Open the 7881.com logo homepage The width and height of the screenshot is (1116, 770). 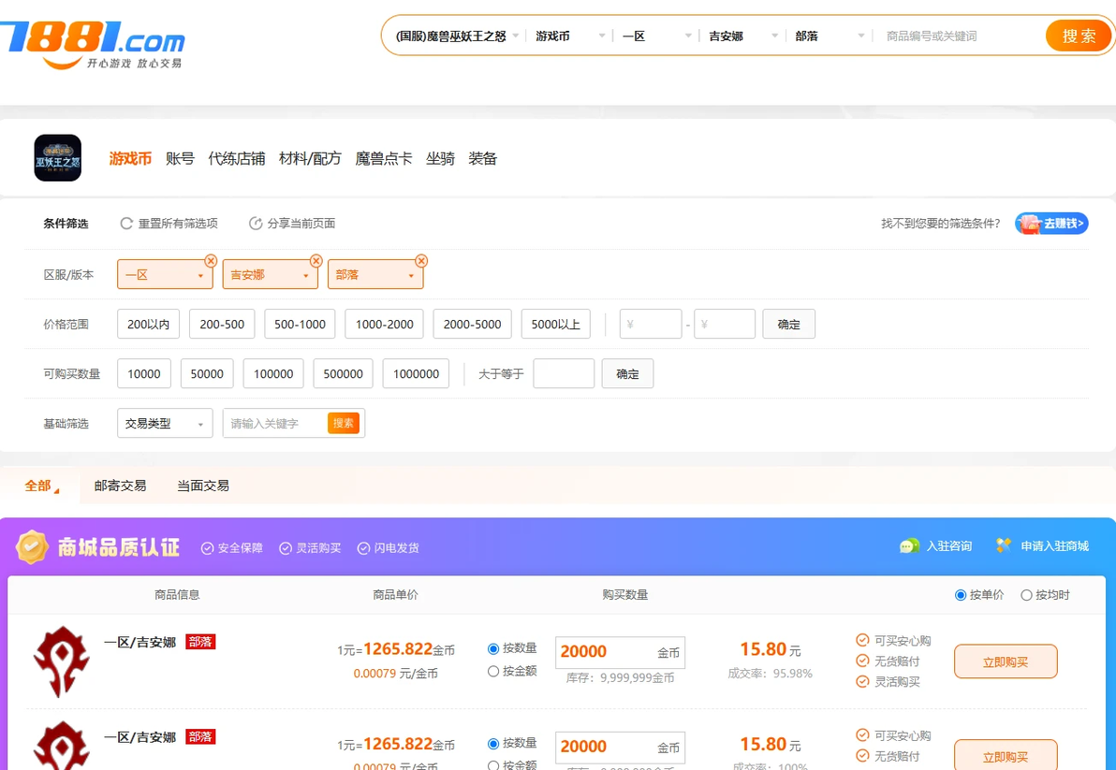[x=92, y=44]
